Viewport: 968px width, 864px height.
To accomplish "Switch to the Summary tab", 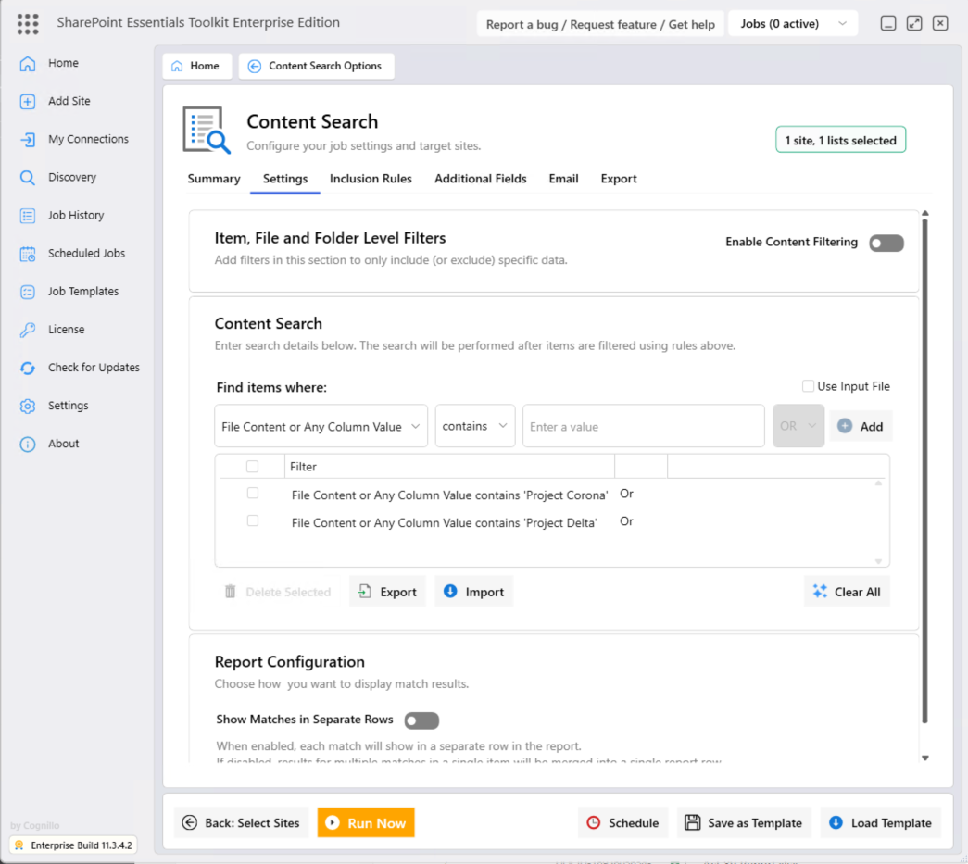I will (x=214, y=179).
